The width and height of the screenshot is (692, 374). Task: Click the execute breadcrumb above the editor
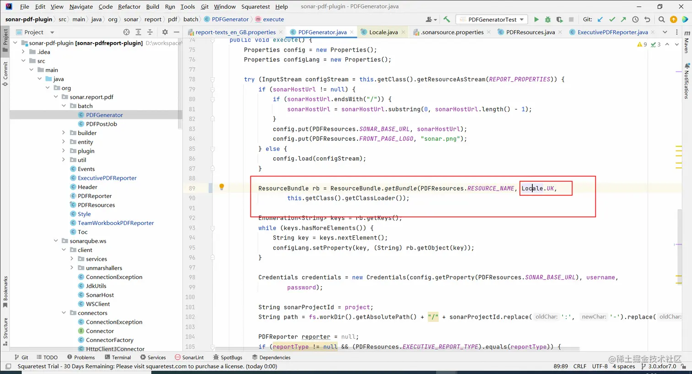[x=273, y=19]
